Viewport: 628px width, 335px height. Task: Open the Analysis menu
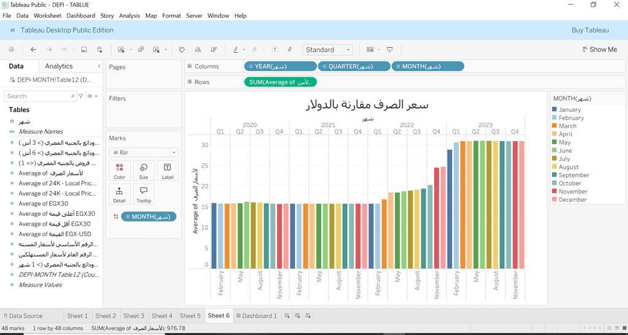[x=129, y=15]
